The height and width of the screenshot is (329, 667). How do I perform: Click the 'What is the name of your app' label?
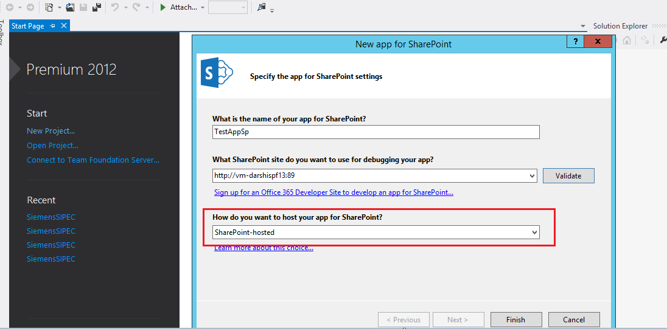click(289, 119)
